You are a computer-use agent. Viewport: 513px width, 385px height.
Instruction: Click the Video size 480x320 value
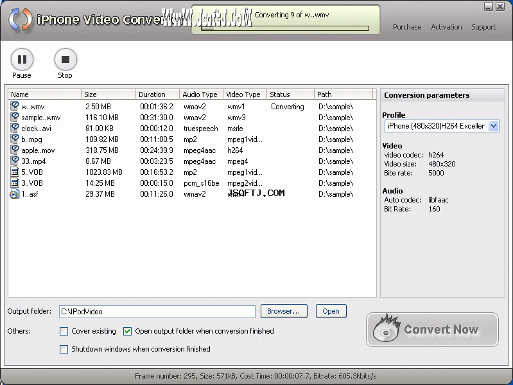442,164
